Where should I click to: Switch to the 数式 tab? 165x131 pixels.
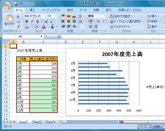click(70, 10)
